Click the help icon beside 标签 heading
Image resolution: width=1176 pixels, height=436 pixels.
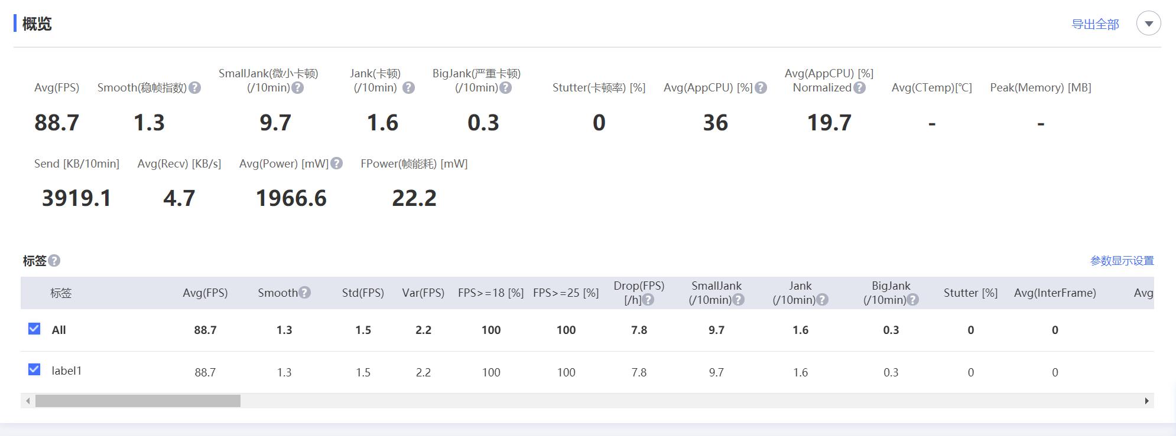[54, 261]
